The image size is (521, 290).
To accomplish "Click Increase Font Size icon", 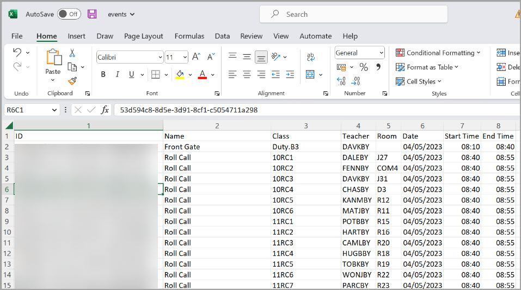I will coord(196,57).
